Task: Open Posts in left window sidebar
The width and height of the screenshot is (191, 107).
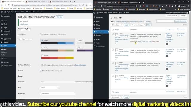Action: tap(5, 21)
